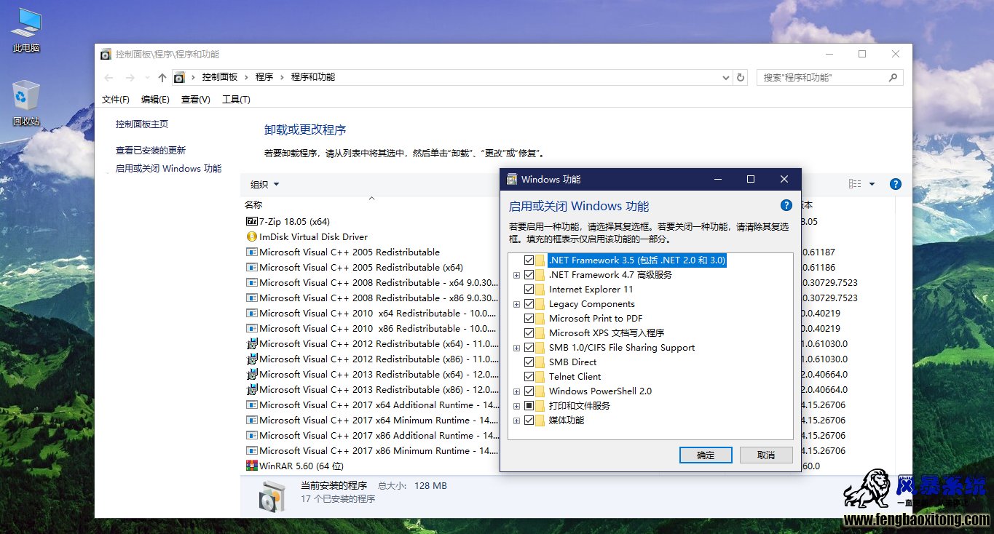Click the 搜索"程序和功能" search field
Screen dimensions: 994x534
pyautogui.click(x=830, y=77)
